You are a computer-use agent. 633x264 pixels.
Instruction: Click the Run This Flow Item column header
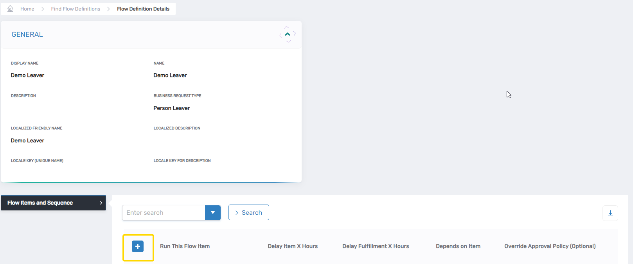[x=185, y=246]
